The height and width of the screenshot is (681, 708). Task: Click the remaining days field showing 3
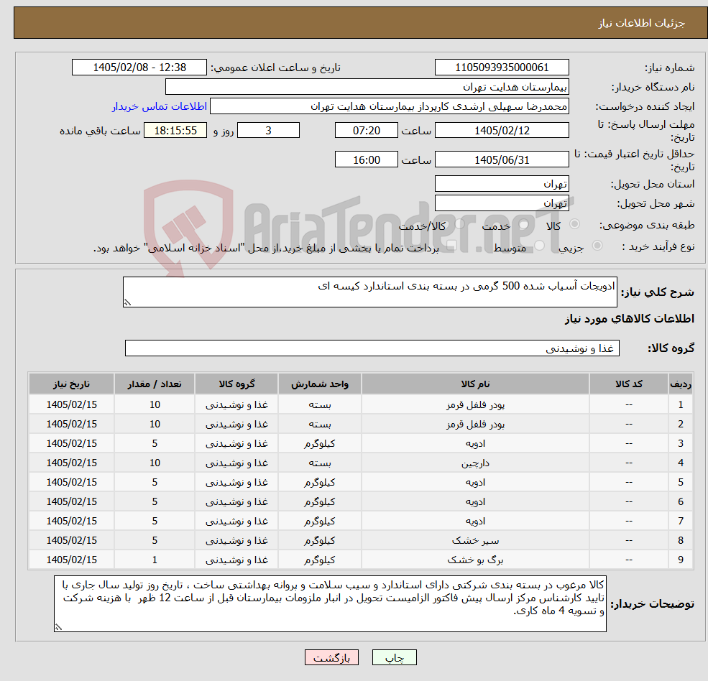(268, 131)
